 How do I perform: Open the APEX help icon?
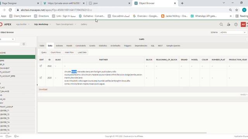[x=236, y=24]
